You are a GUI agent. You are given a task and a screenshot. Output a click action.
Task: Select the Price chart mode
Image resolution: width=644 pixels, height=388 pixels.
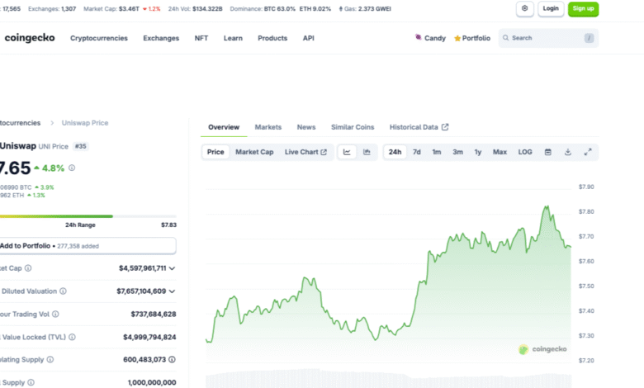point(215,152)
